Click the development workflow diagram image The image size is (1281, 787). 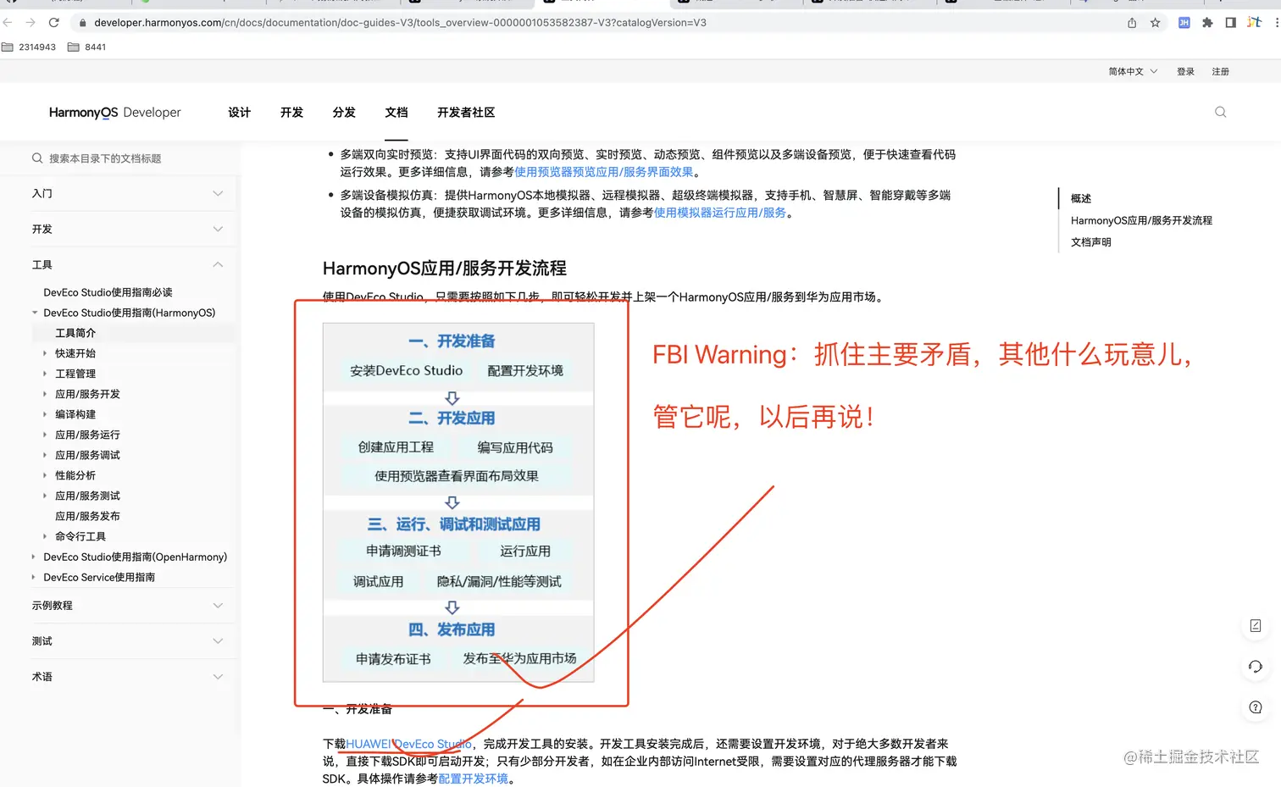click(458, 502)
